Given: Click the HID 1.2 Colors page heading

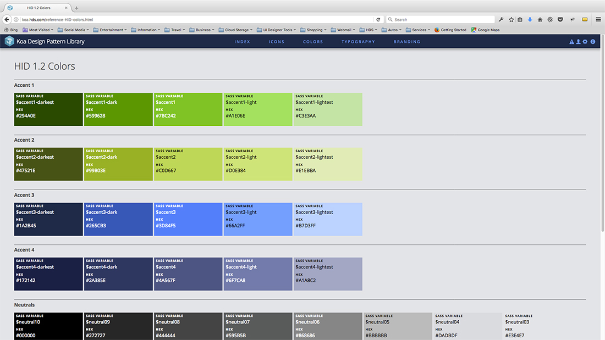Looking at the screenshot, I should pyautogui.click(x=45, y=66).
